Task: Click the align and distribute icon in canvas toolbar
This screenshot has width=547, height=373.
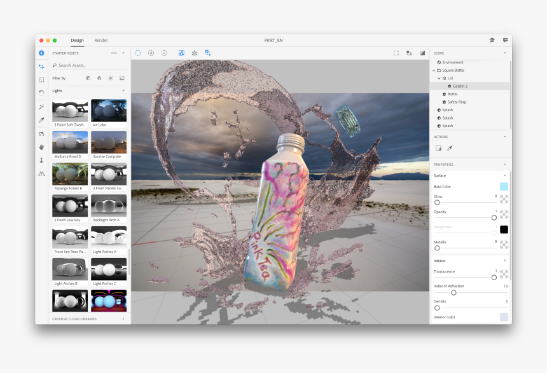Action: [x=195, y=53]
